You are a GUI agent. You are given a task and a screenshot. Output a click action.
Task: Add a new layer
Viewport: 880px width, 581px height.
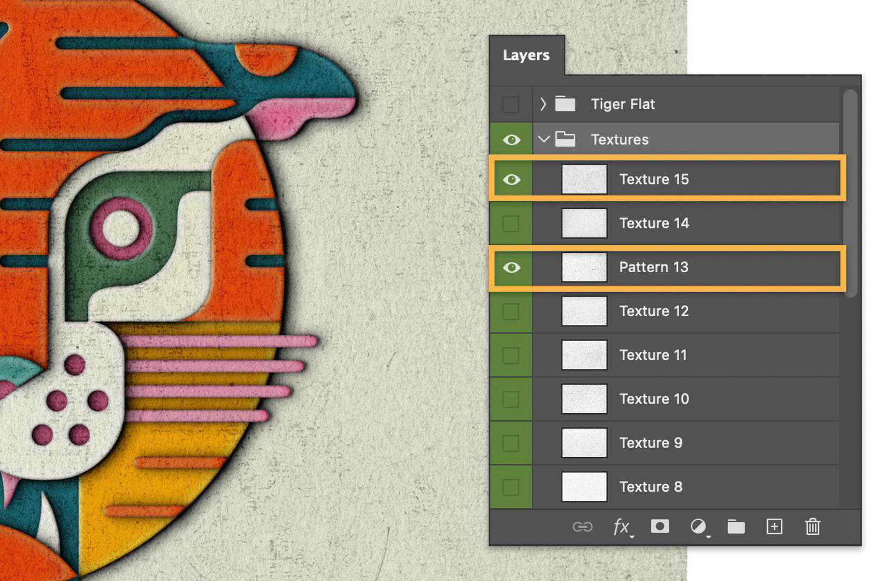[774, 527]
